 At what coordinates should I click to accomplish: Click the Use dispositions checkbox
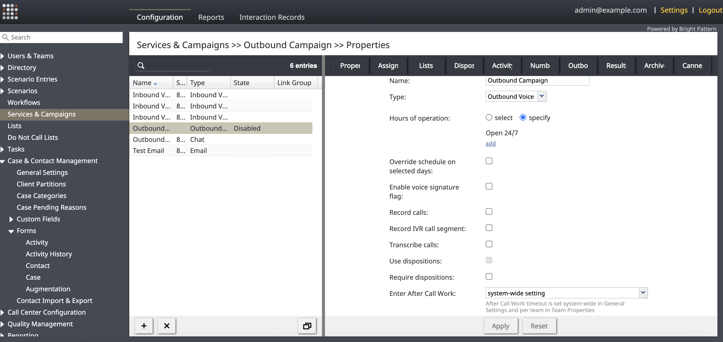(489, 260)
